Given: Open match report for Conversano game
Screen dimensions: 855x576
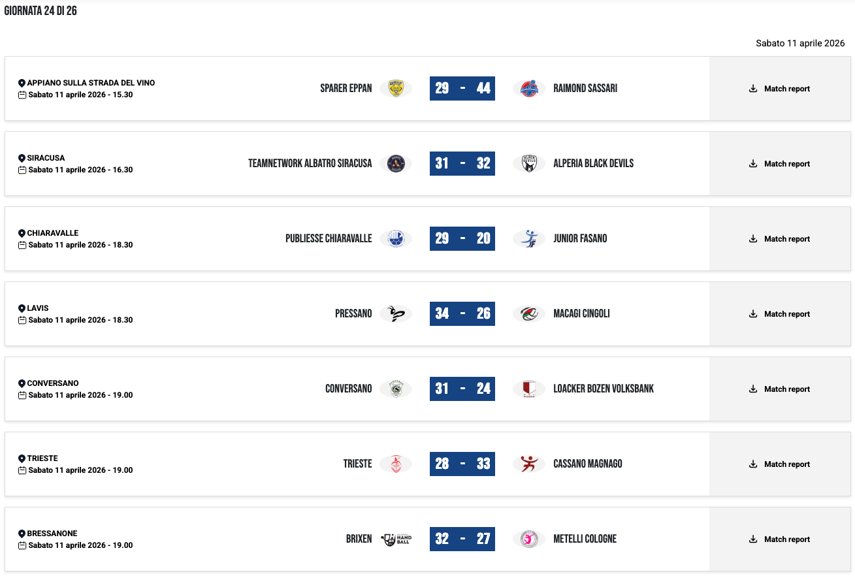Looking at the screenshot, I should pos(780,389).
